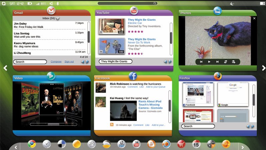Open the calculator icon in the dock
The width and height of the screenshot is (266, 150).
pyautogui.click(x=211, y=144)
